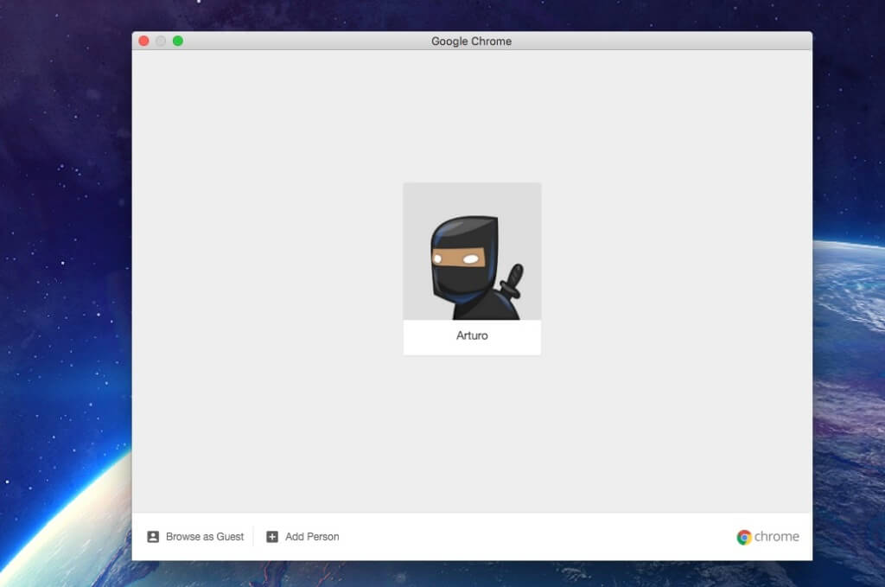Click the green zoom window button
The width and height of the screenshot is (885, 587).
pyautogui.click(x=178, y=41)
